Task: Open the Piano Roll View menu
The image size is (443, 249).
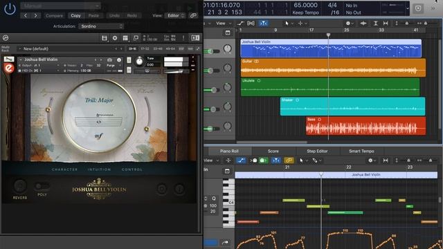Action: [211, 160]
